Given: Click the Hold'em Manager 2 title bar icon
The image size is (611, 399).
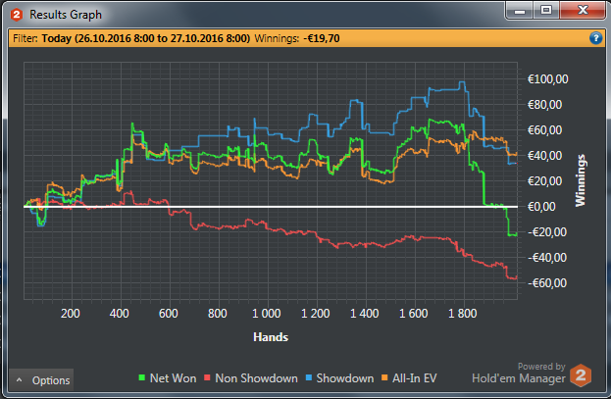Looking at the screenshot, I should [x=17, y=15].
